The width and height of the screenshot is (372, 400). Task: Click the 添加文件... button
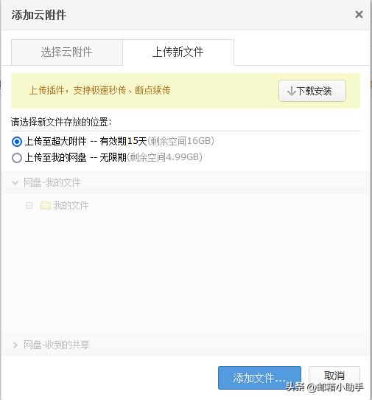[259, 378]
